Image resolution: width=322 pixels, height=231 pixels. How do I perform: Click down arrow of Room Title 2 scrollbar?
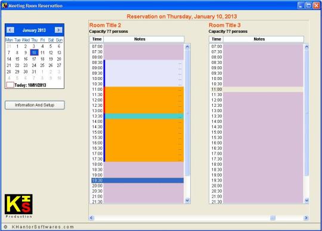click(x=187, y=200)
